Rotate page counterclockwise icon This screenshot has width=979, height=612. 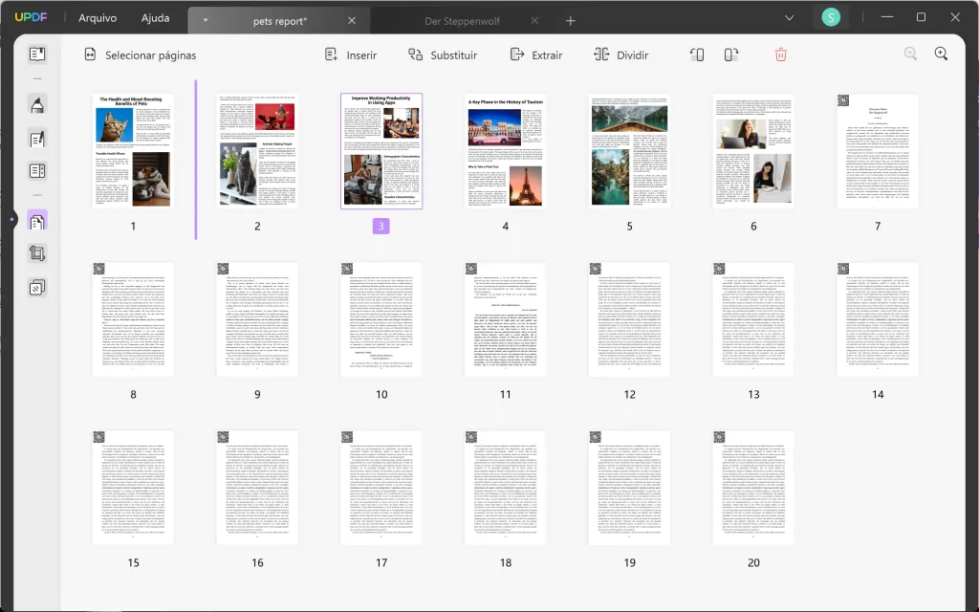697,55
